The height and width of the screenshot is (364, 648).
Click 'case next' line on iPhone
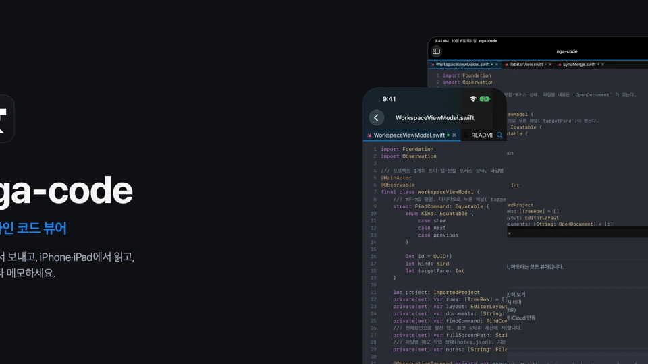431,228
